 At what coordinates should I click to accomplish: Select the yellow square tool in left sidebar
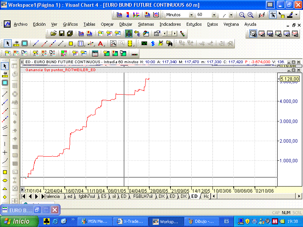point(5,171)
